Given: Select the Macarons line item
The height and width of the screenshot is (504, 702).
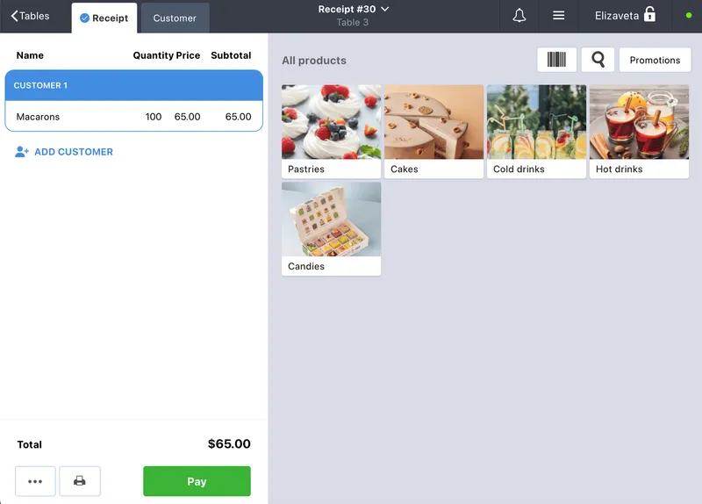Looking at the screenshot, I should click(134, 117).
